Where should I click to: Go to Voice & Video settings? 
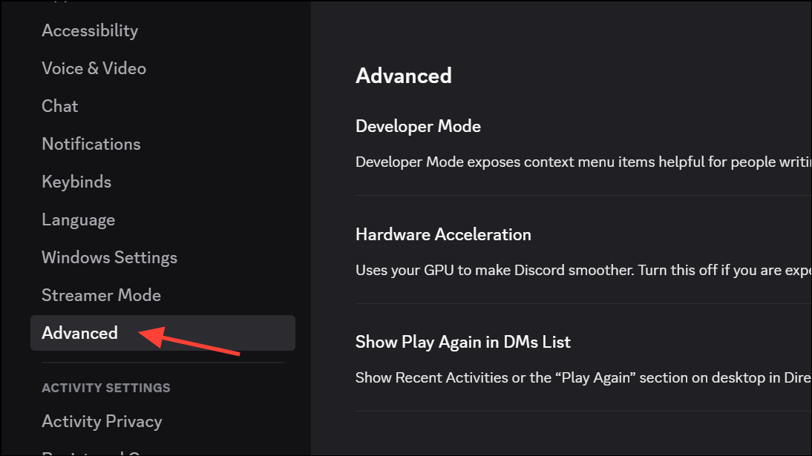94,68
